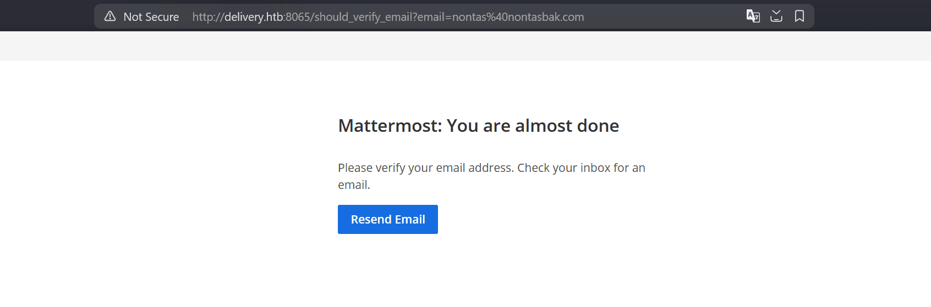This screenshot has height=307, width=931.
Task: Click the trailing "email." word under paragraph
Action: tap(354, 185)
